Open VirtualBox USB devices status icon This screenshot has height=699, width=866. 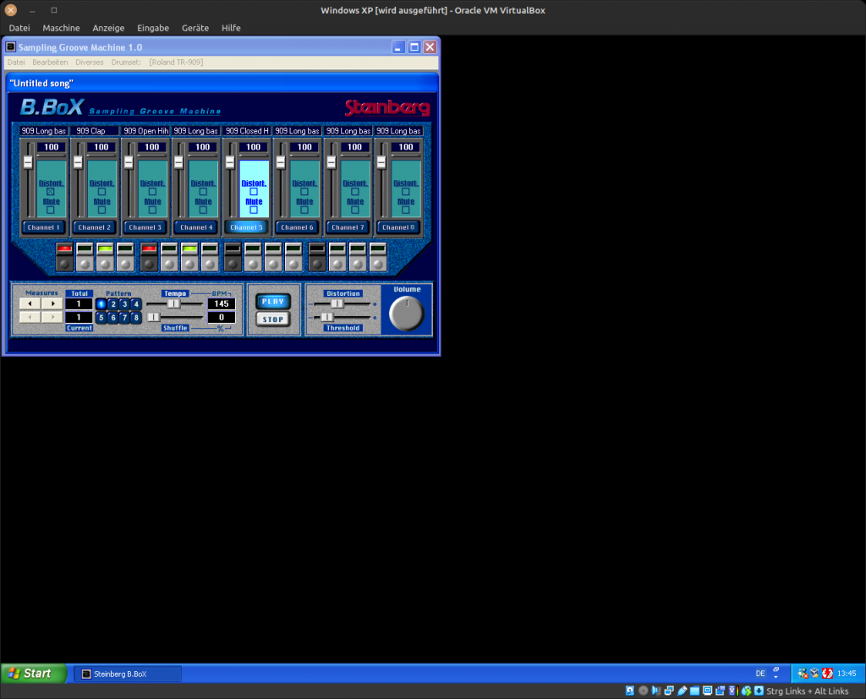[x=682, y=691]
